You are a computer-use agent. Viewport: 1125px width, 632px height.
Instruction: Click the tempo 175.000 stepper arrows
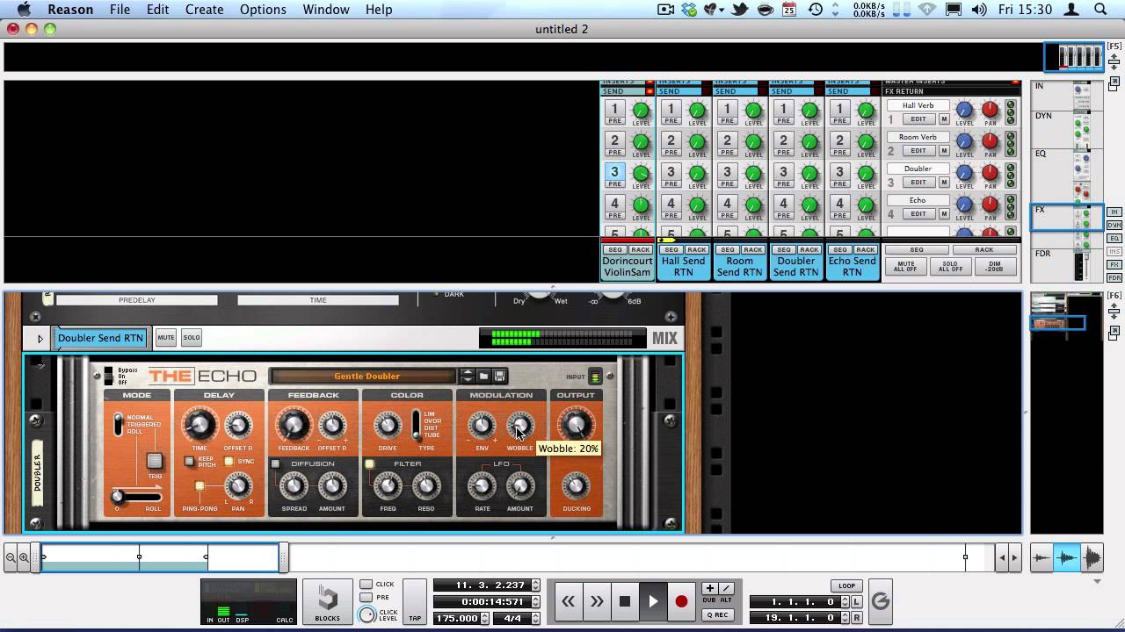tap(486, 618)
